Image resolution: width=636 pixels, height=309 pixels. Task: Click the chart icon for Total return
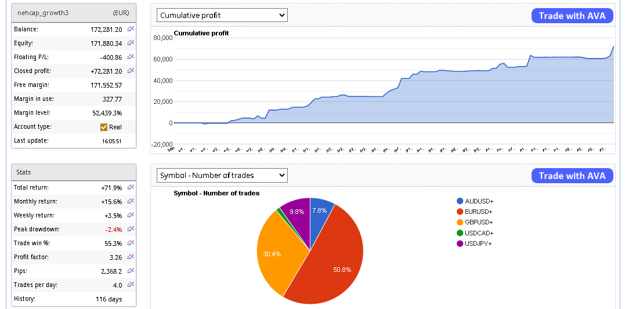(131, 187)
